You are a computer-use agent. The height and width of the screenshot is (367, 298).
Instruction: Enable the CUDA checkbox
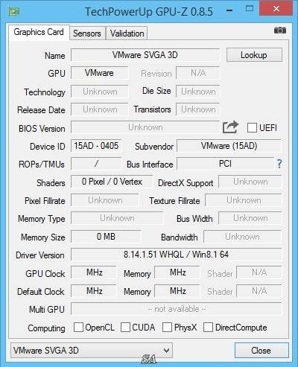pyautogui.click(x=125, y=327)
